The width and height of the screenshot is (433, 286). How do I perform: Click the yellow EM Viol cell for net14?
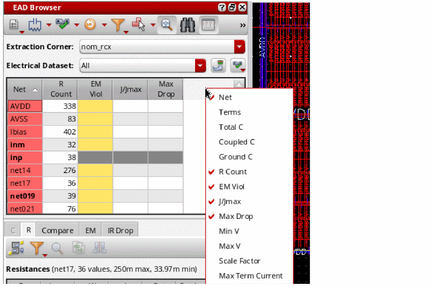pyautogui.click(x=95, y=170)
